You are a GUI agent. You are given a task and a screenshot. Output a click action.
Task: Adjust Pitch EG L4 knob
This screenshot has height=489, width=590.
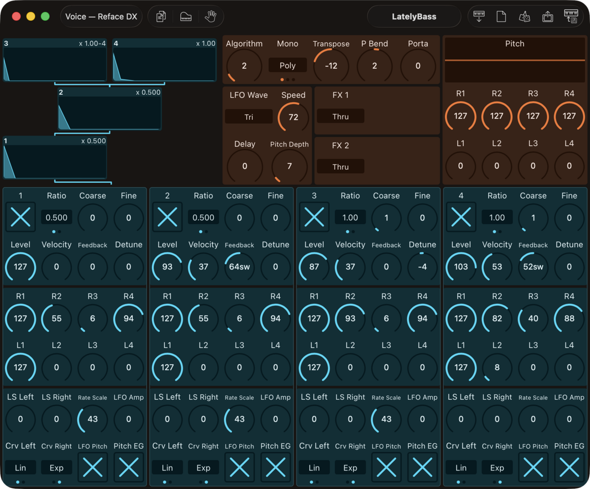click(569, 166)
